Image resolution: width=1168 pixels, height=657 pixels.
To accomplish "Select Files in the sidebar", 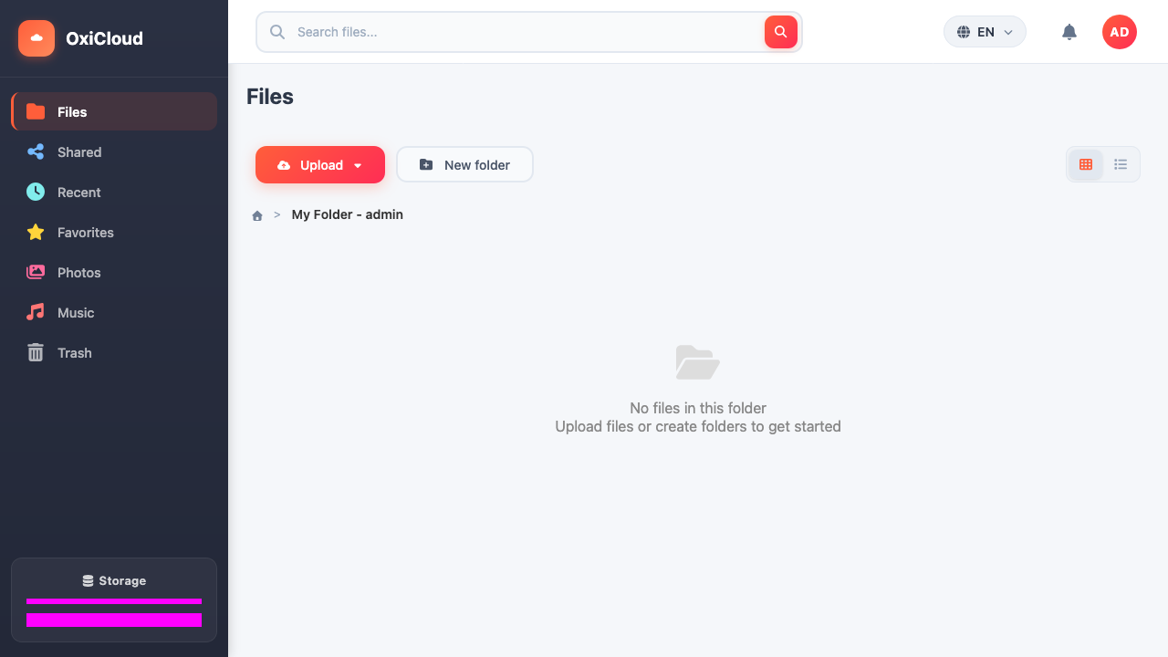I will (114, 111).
